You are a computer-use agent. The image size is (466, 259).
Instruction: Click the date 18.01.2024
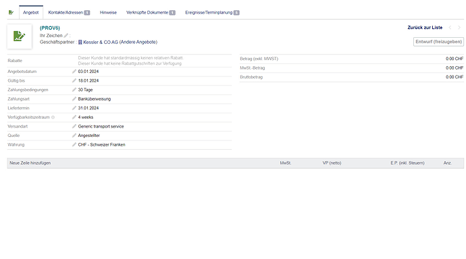pyautogui.click(x=88, y=81)
